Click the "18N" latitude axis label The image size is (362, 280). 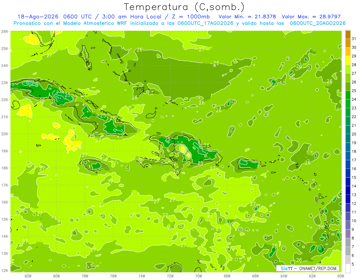pos(5,168)
